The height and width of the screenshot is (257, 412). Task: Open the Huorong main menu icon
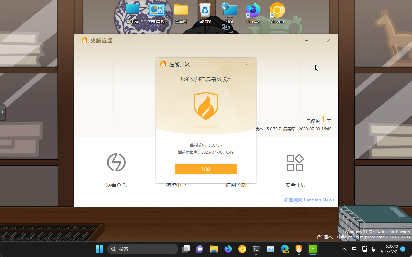pyautogui.click(x=306, y=41)
